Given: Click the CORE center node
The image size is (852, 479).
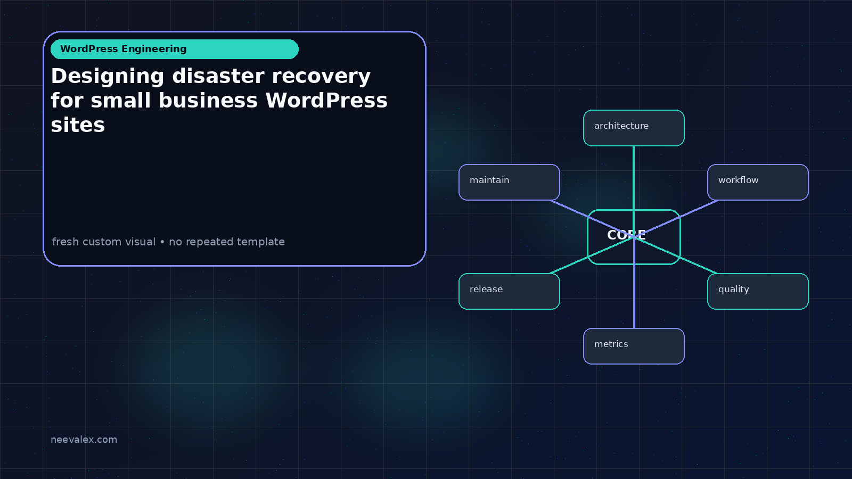Looking at the screenshot, I should [x=634, y=237].
